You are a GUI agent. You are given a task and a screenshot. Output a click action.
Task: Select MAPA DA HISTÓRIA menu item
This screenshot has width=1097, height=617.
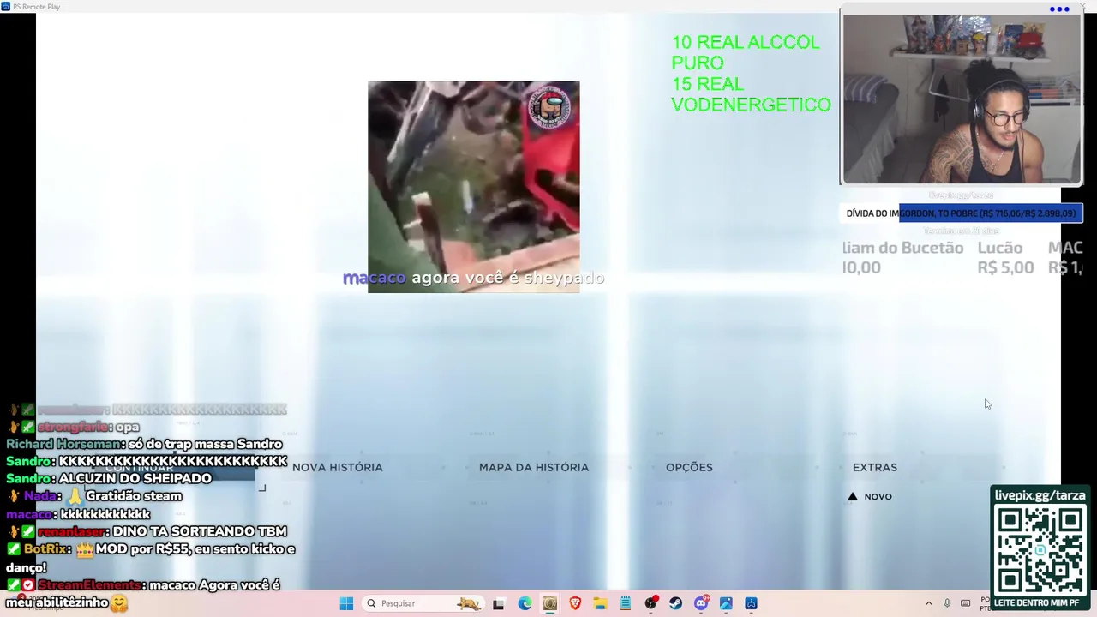point(534,467)
